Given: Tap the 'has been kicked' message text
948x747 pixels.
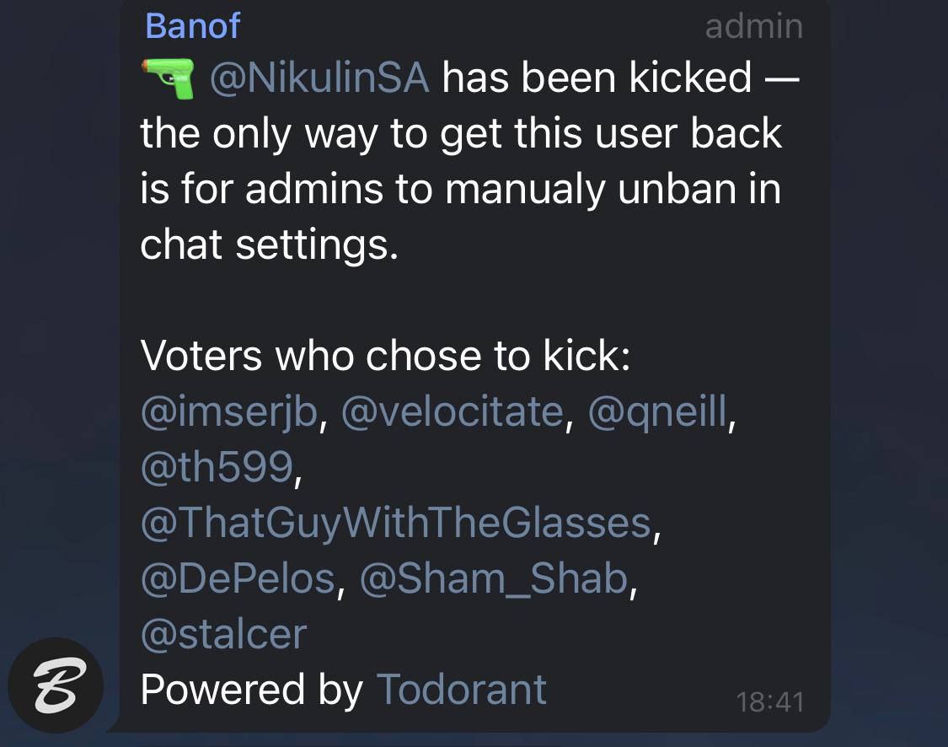Looking at the screenshot, I should [x=597, y=78].
